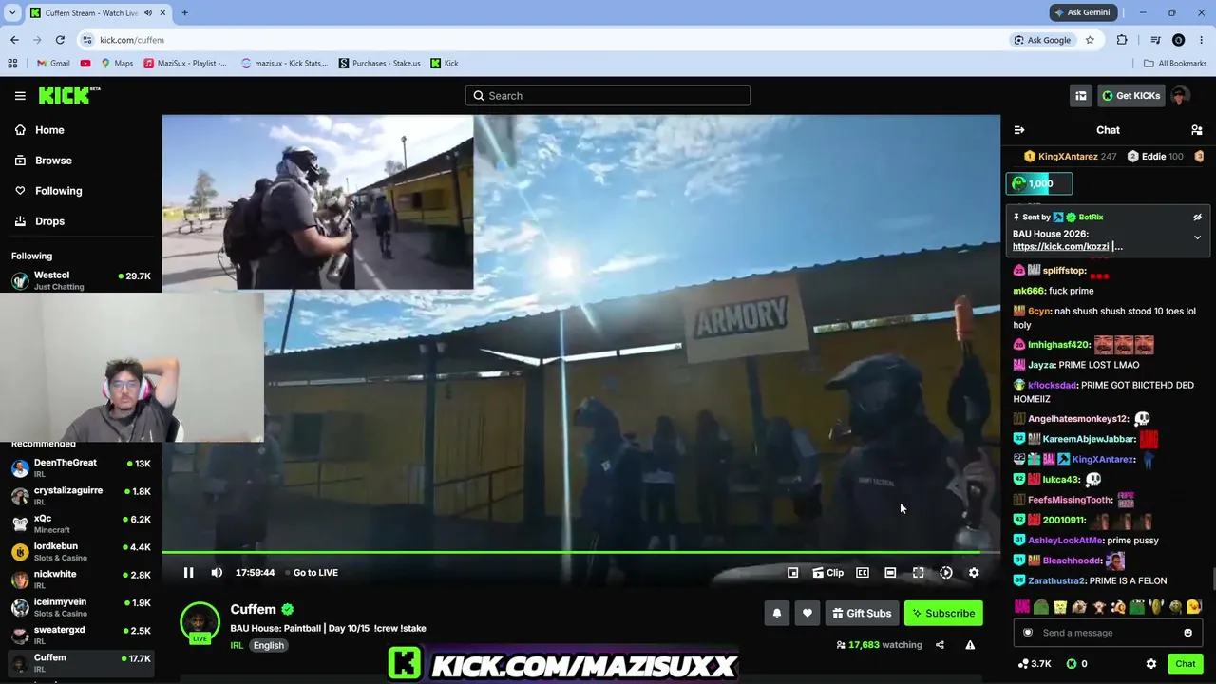Screen dimensions: 1216x684
Task: Open a new browser tab
Action: [x=184, y=12]
